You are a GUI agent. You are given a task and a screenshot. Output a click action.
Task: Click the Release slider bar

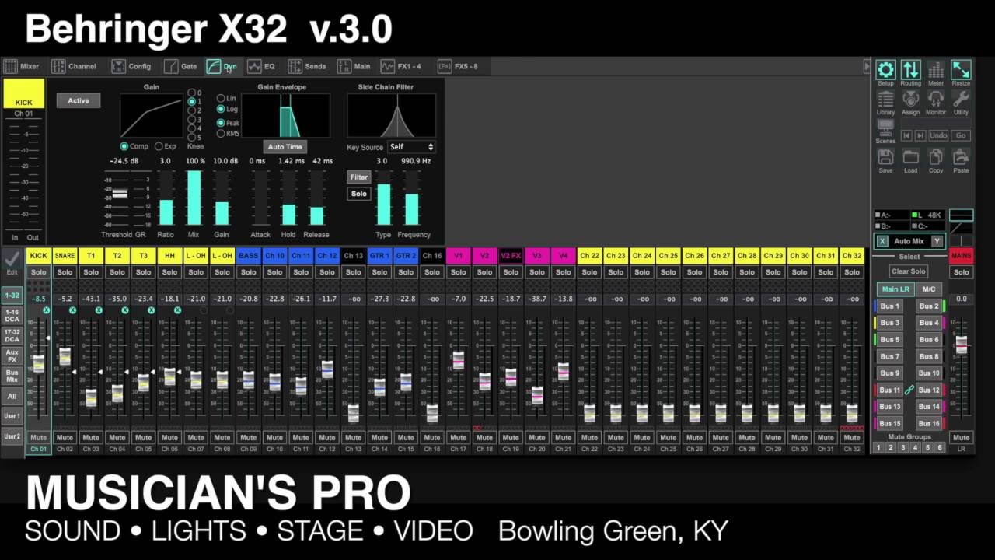[317, 198]
